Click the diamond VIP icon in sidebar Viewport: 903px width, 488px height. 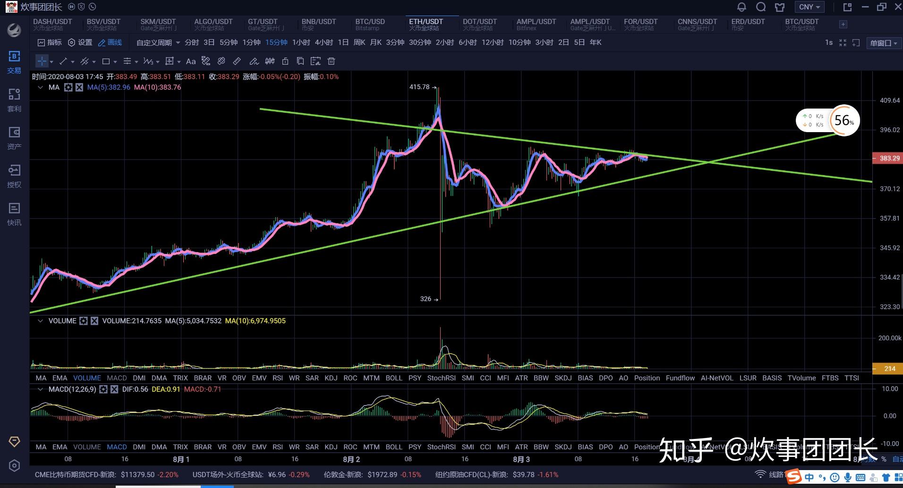(14, 442)
